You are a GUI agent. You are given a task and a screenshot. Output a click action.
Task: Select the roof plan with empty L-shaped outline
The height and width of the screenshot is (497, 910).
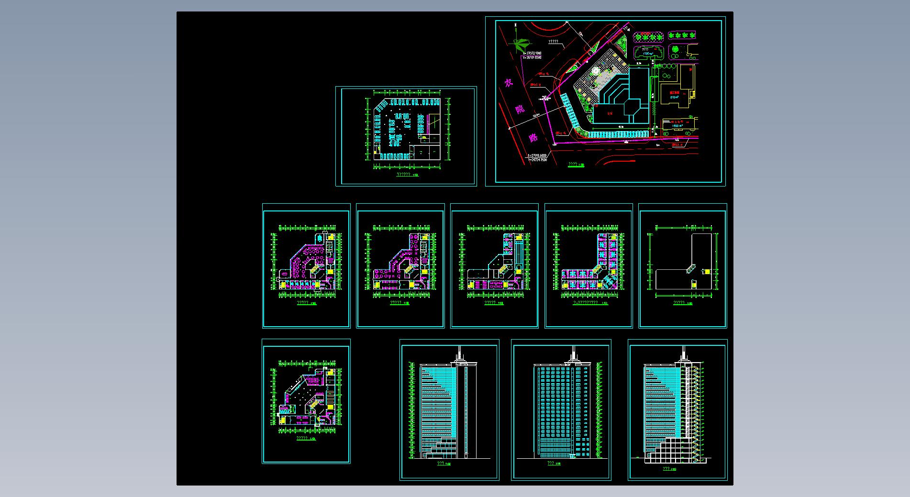click(x=683, y=265)
